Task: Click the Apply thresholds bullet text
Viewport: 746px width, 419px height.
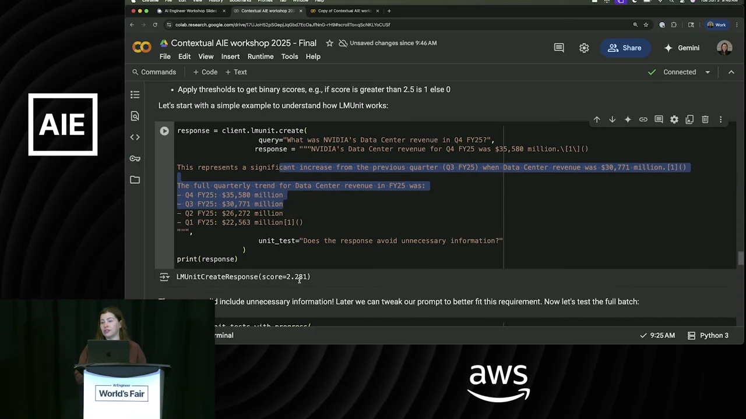Action: tap(314, 90)
